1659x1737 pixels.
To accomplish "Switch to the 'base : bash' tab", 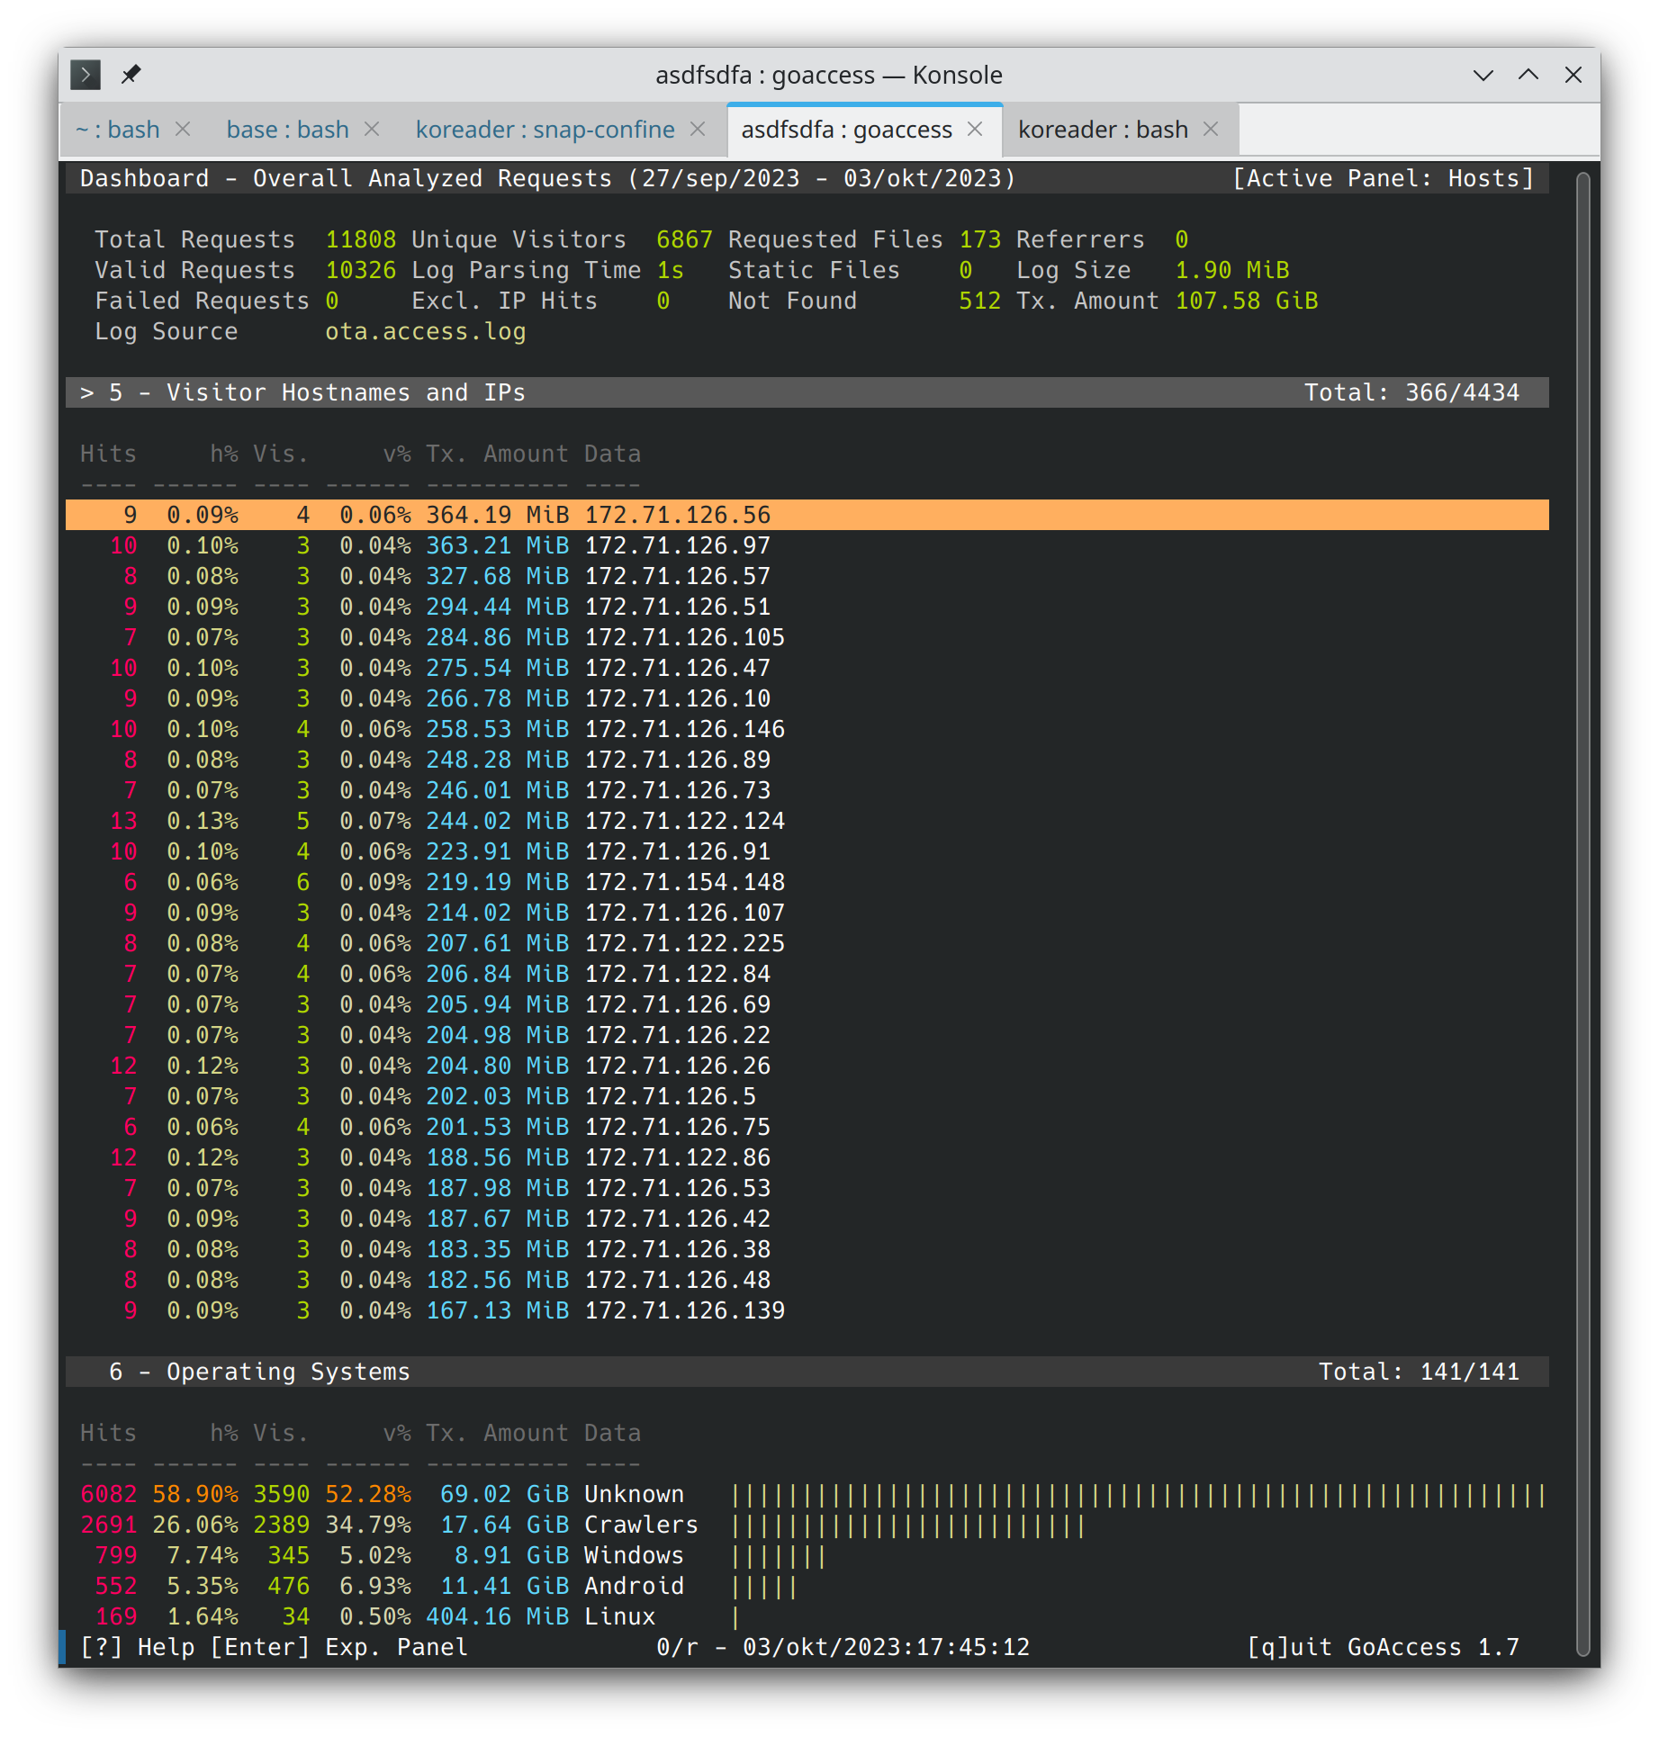I will tap(288, 130).
